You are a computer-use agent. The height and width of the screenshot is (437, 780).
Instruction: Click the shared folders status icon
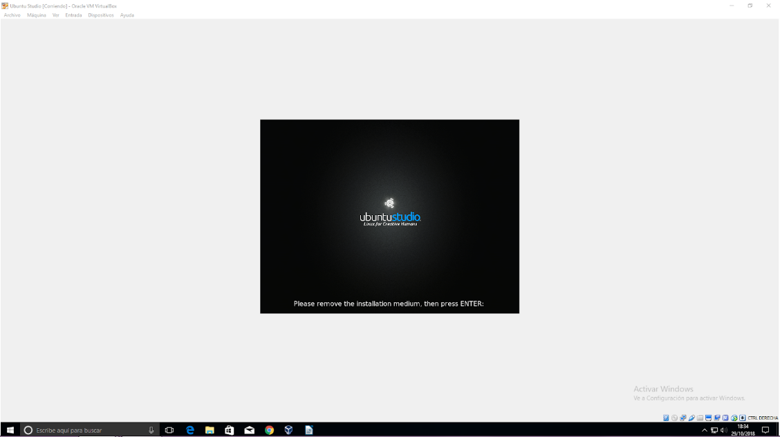[x=700, y=418]
